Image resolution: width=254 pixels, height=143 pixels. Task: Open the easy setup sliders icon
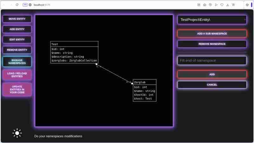233,5
